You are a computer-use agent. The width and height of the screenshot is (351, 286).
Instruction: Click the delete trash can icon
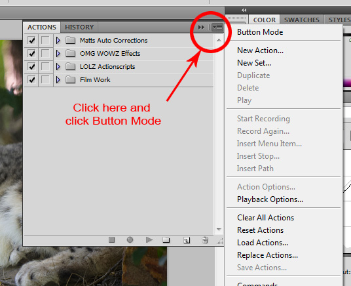(x=205, y=240)
